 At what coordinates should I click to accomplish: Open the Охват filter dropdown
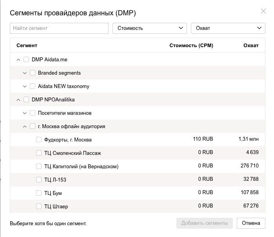(x=228, y=28)
